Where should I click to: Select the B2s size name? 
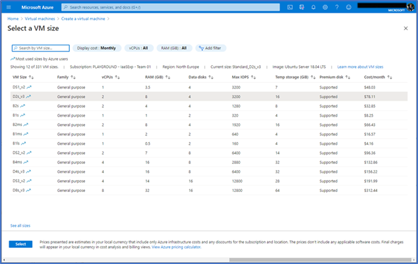coord(16,106)
